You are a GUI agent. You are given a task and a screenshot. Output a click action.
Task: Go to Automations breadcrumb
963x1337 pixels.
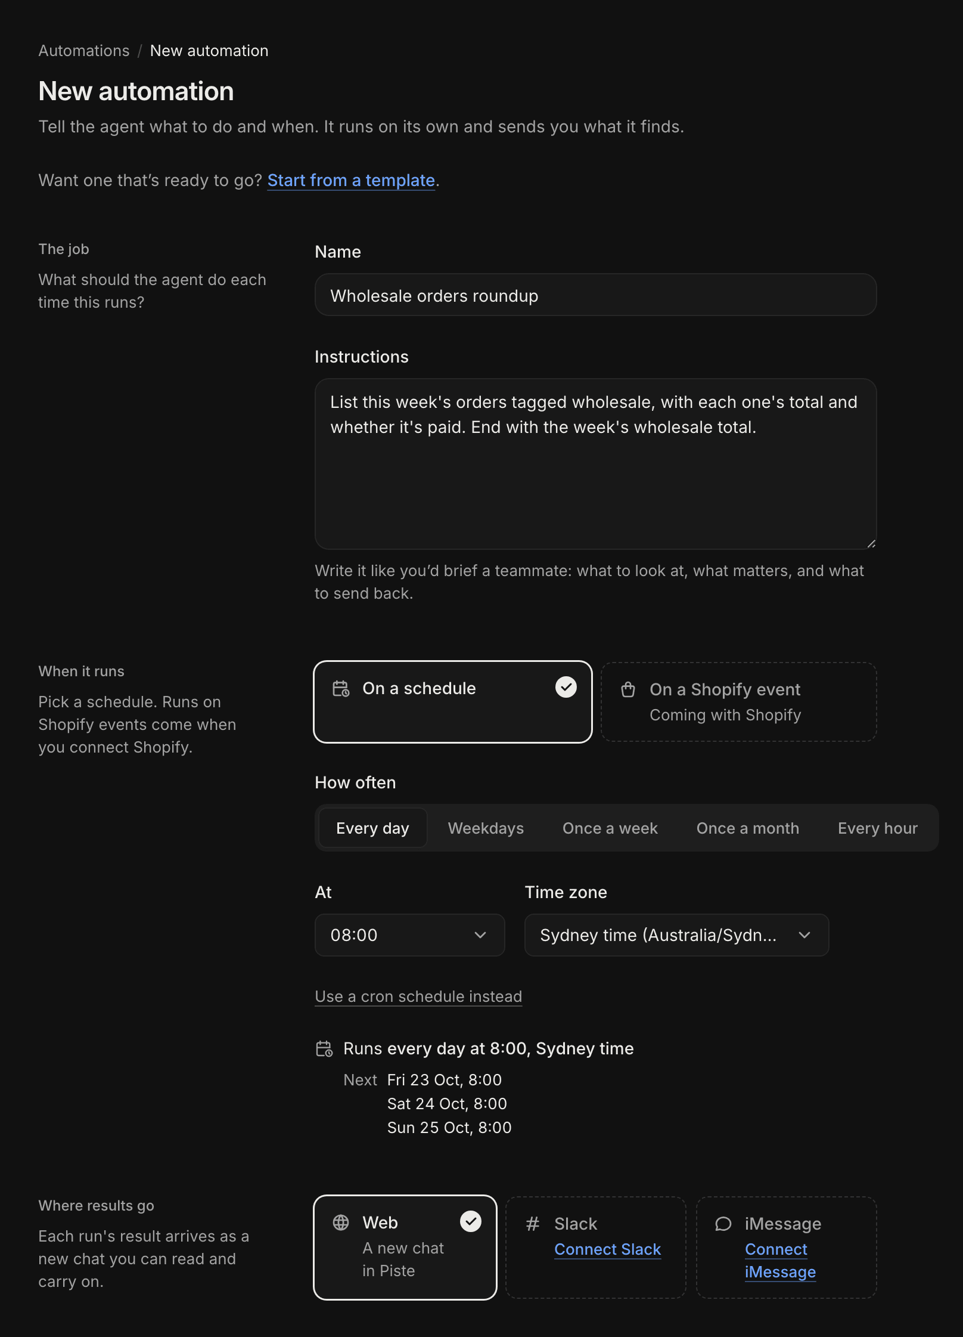coord(84,51)
